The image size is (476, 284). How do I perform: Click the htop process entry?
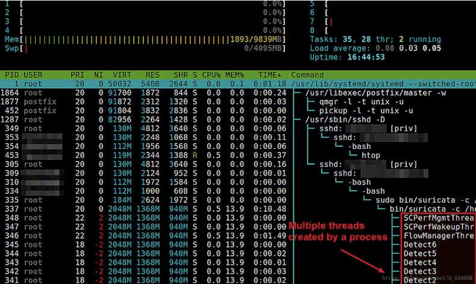click(371, 156)
